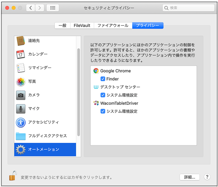Click the Camera icon in privacy list

(21, 95)
